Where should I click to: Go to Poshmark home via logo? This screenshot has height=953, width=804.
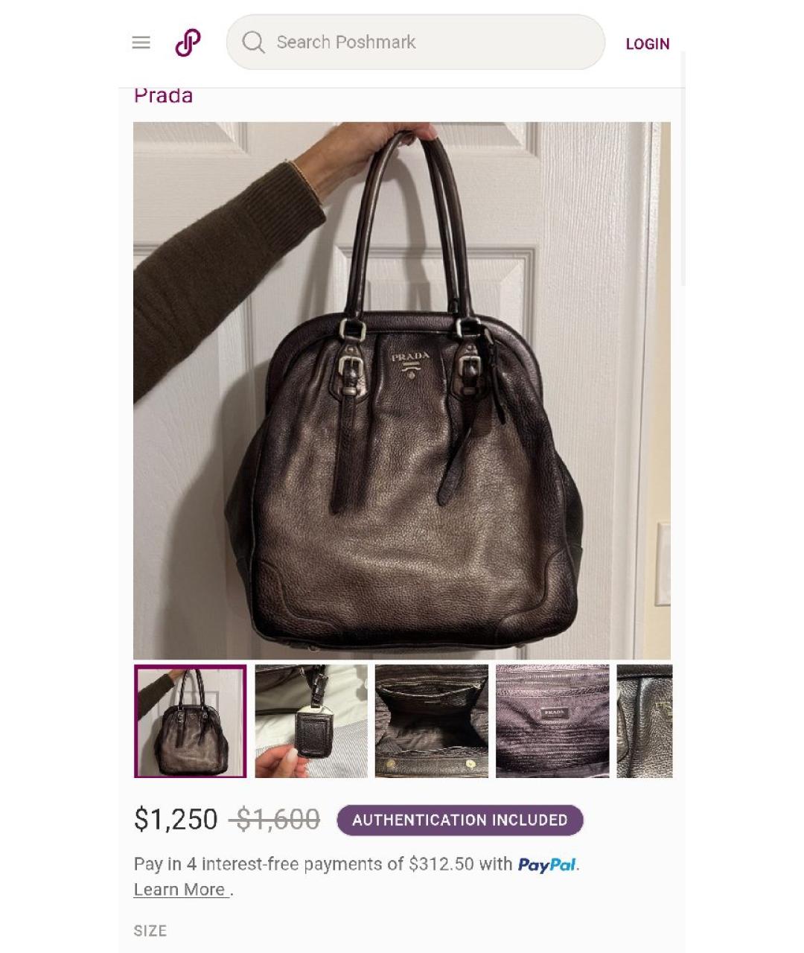click(x=188, y=42)
